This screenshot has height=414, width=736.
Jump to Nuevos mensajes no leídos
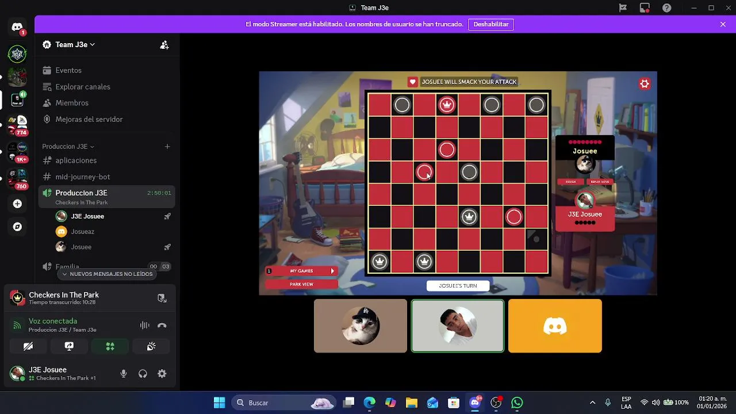(107, 274)
